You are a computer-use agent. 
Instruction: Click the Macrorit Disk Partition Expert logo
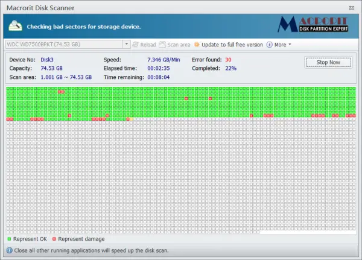click(313, 24)
